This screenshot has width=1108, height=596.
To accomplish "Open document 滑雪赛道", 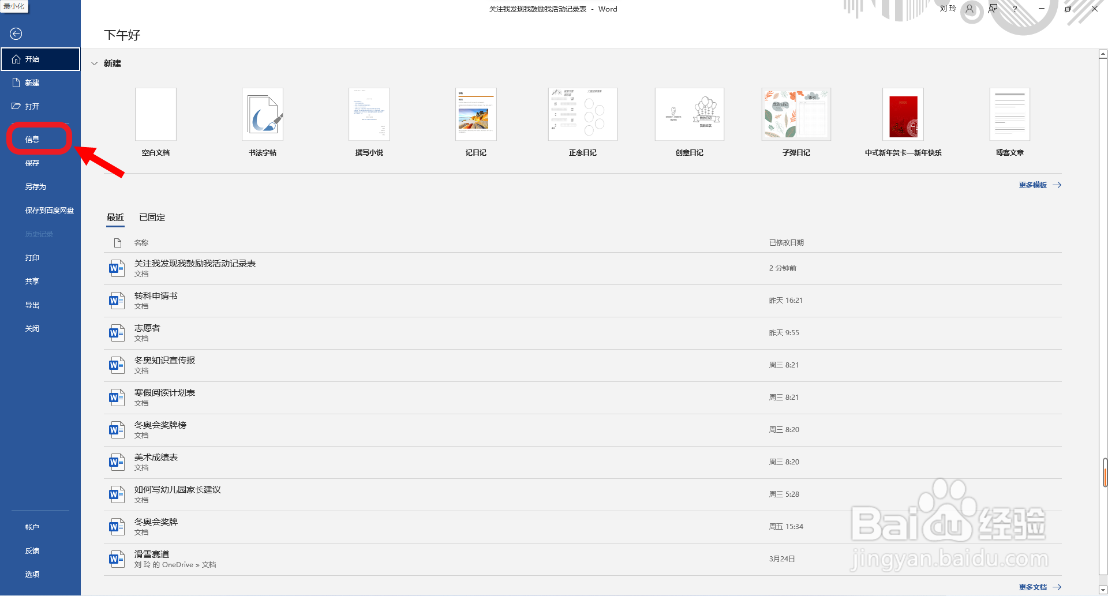I will (x=583, y=559).
